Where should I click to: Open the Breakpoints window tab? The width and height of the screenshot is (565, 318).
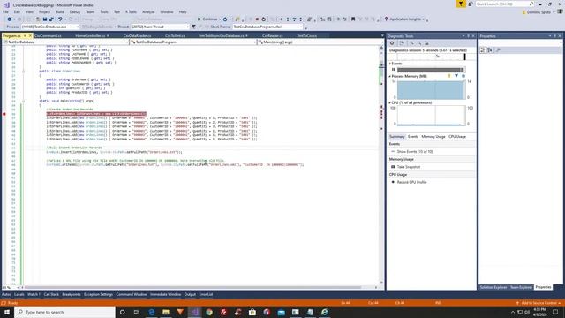point(71,294)
